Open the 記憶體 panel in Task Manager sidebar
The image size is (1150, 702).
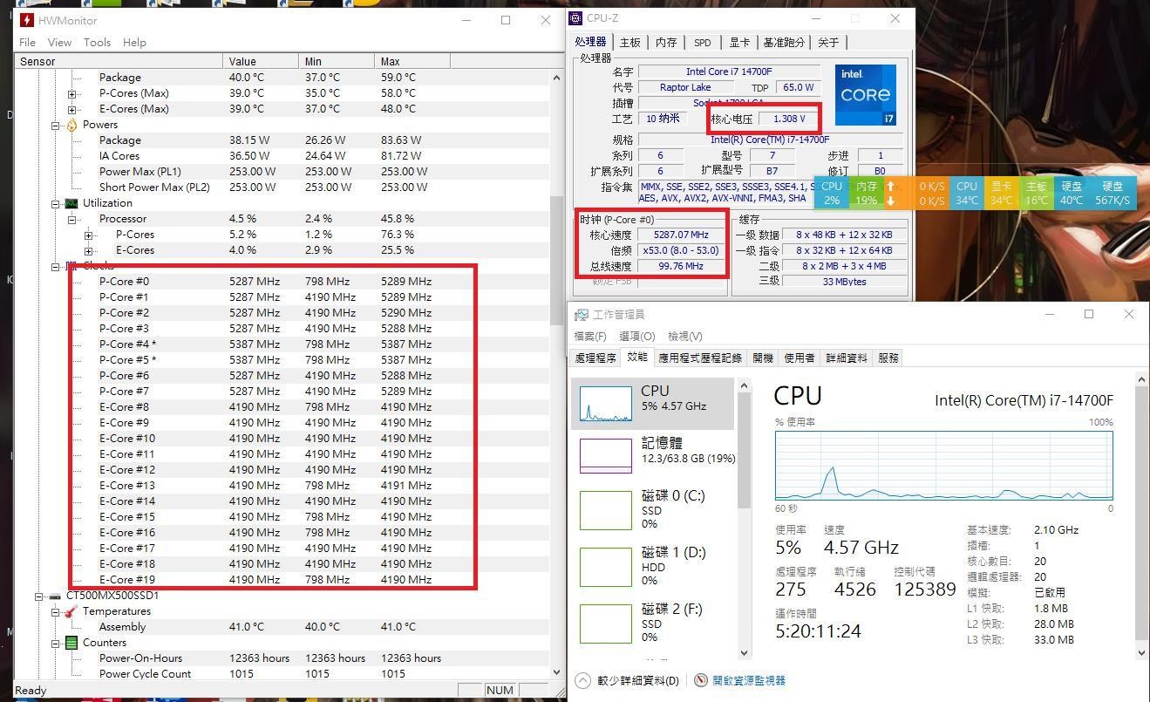tap(652, 450)
